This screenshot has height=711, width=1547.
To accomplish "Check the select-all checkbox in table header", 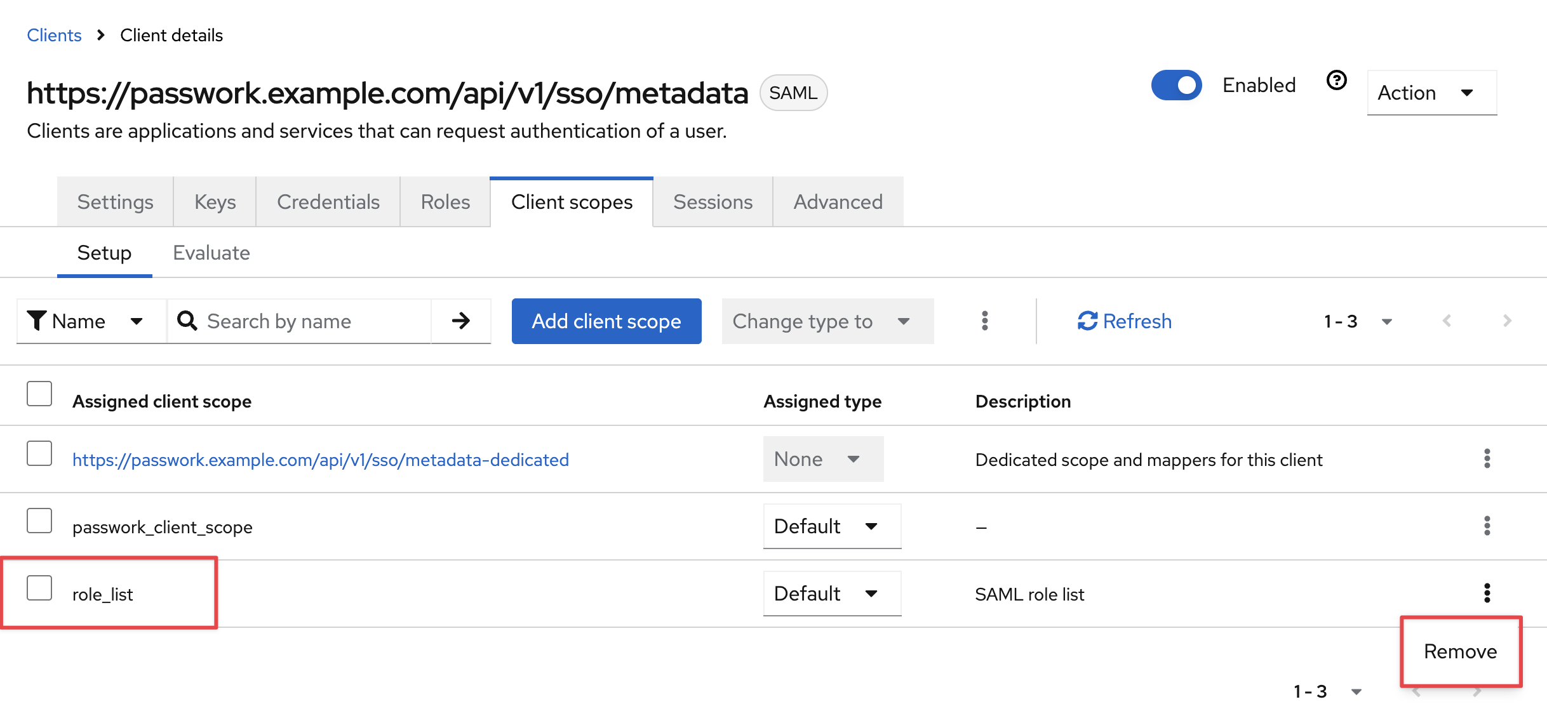I will [x=39, y=394].
